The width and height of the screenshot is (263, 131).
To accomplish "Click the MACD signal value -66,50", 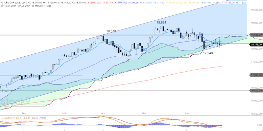I will pyautogui.click(x=35, y=118).
